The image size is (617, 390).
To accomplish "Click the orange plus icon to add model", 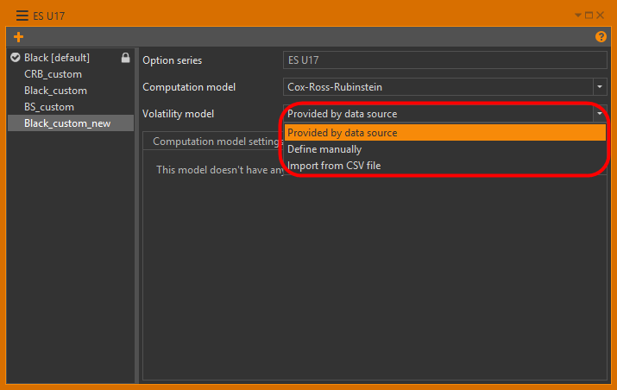I will (19, 37).
